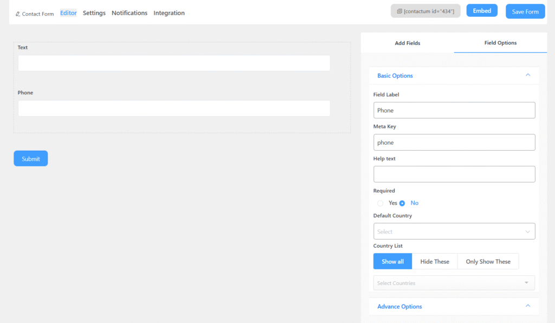
Task: Open the Notifications menu item
Action: tap(130, 13)
